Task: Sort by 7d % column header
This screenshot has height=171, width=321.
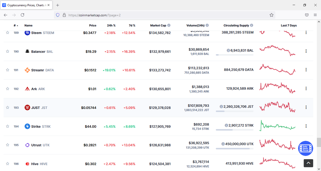Action: (x=132, y=25)
